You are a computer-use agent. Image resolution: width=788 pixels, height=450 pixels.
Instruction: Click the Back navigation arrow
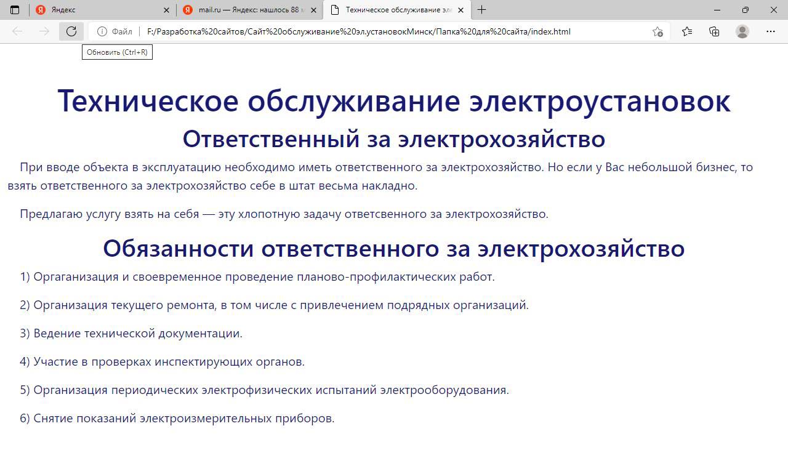[x=17, y=31]
